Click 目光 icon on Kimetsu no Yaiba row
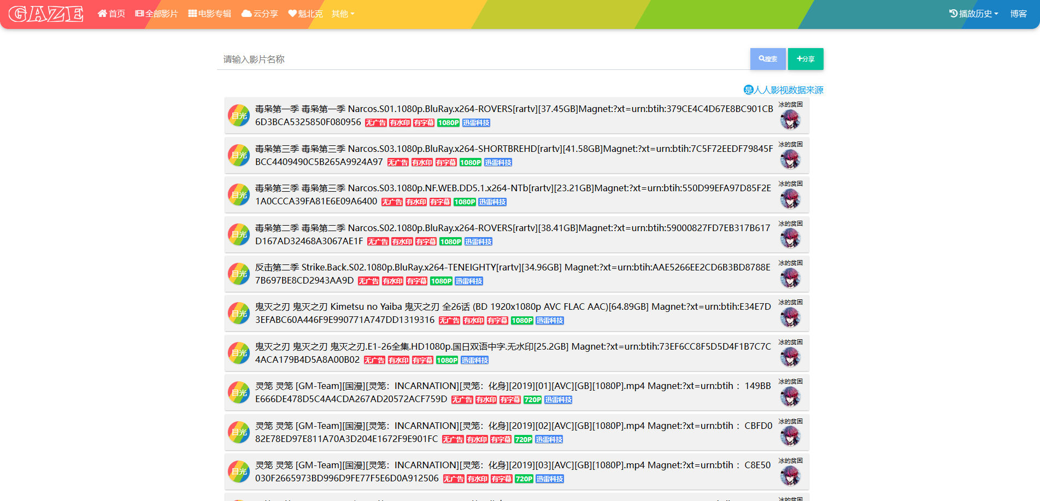 [x=239, y=313]
